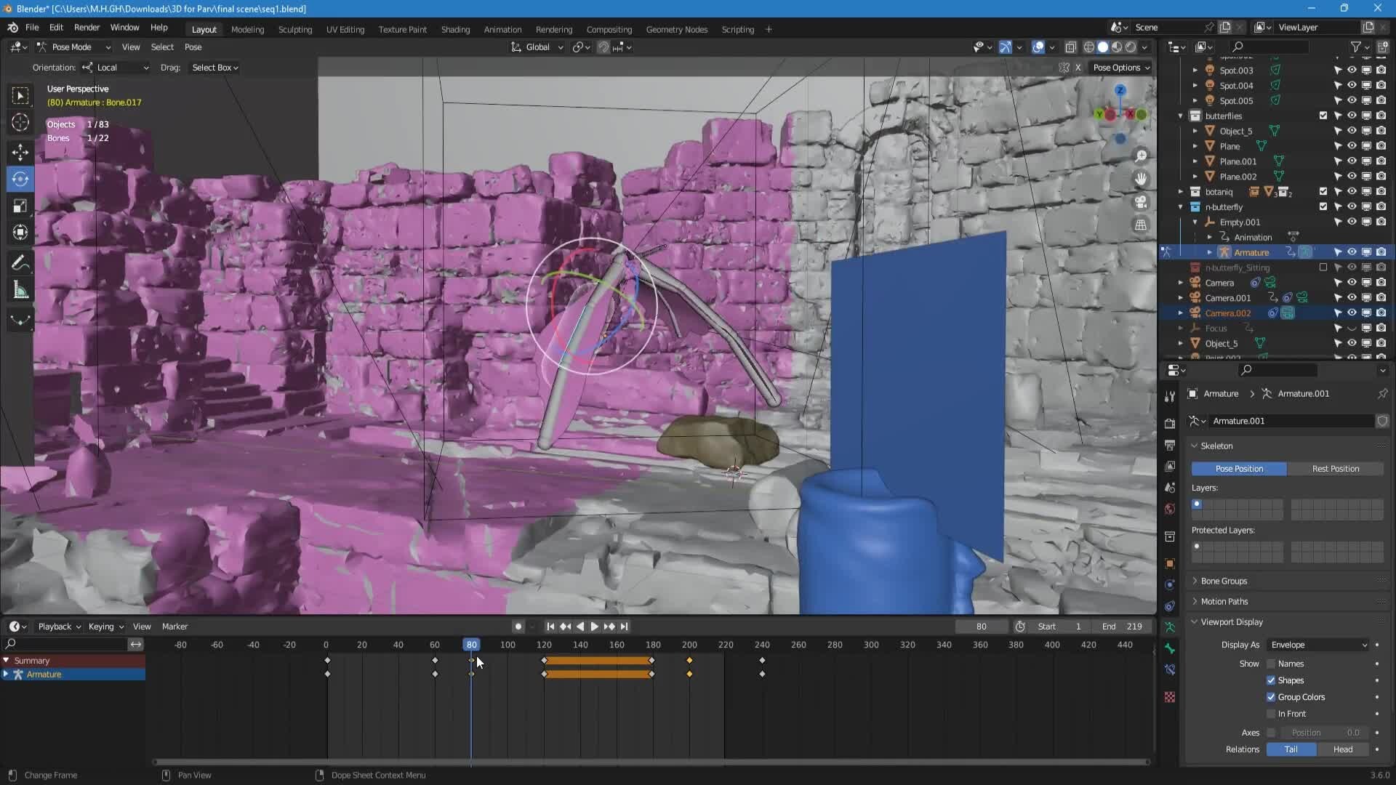Open the Render menu

point(87,28)
